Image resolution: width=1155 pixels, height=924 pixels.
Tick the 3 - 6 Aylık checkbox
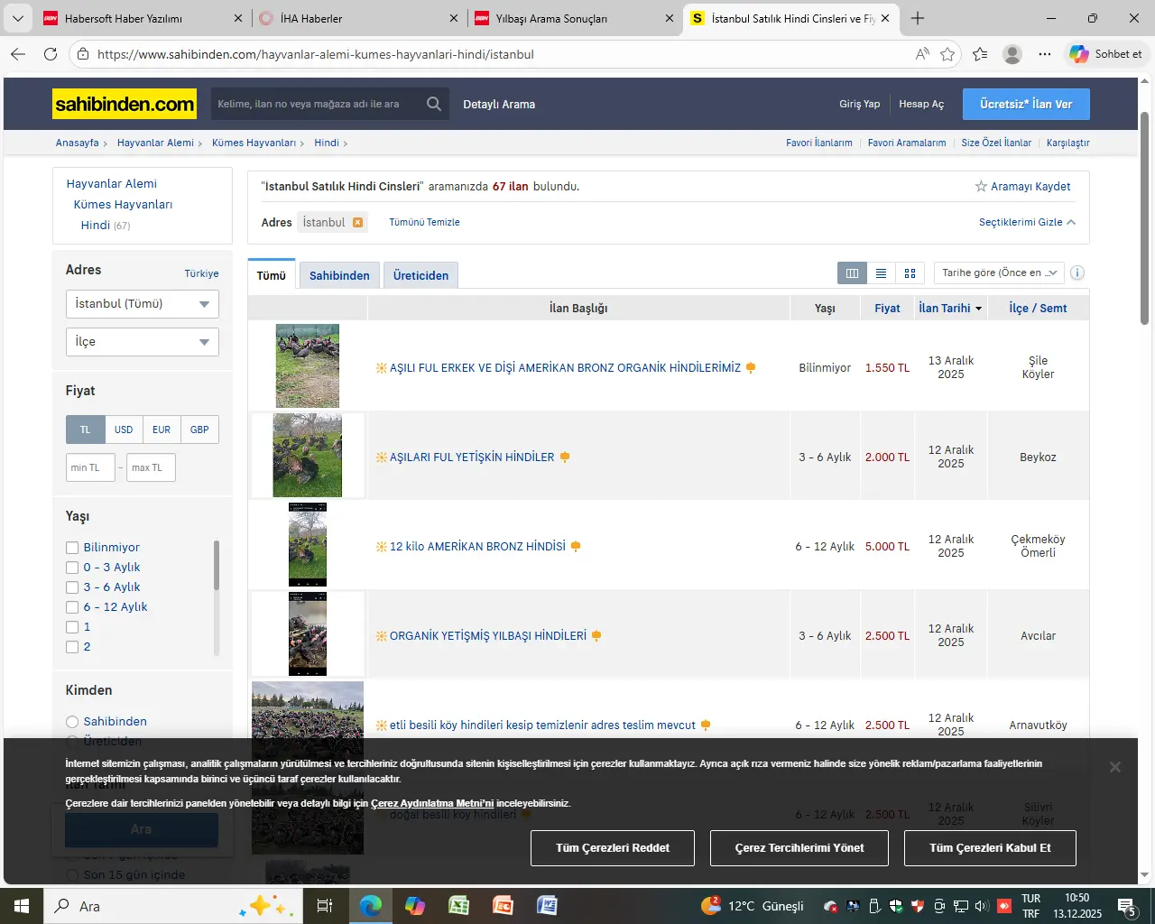click(72, 587)
